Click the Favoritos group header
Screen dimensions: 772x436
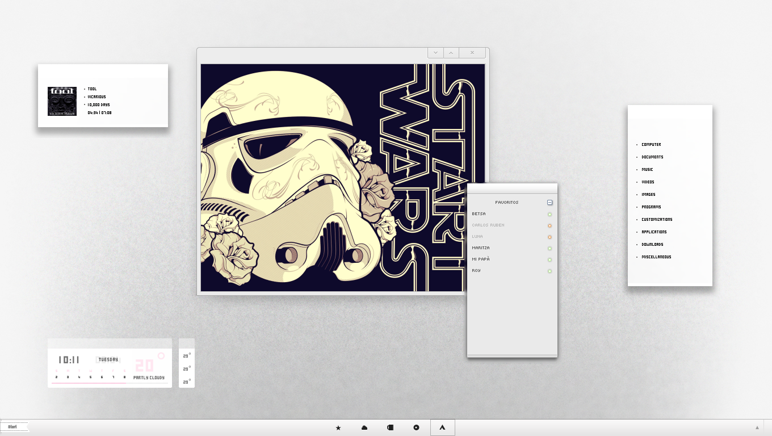coord(507,202)
